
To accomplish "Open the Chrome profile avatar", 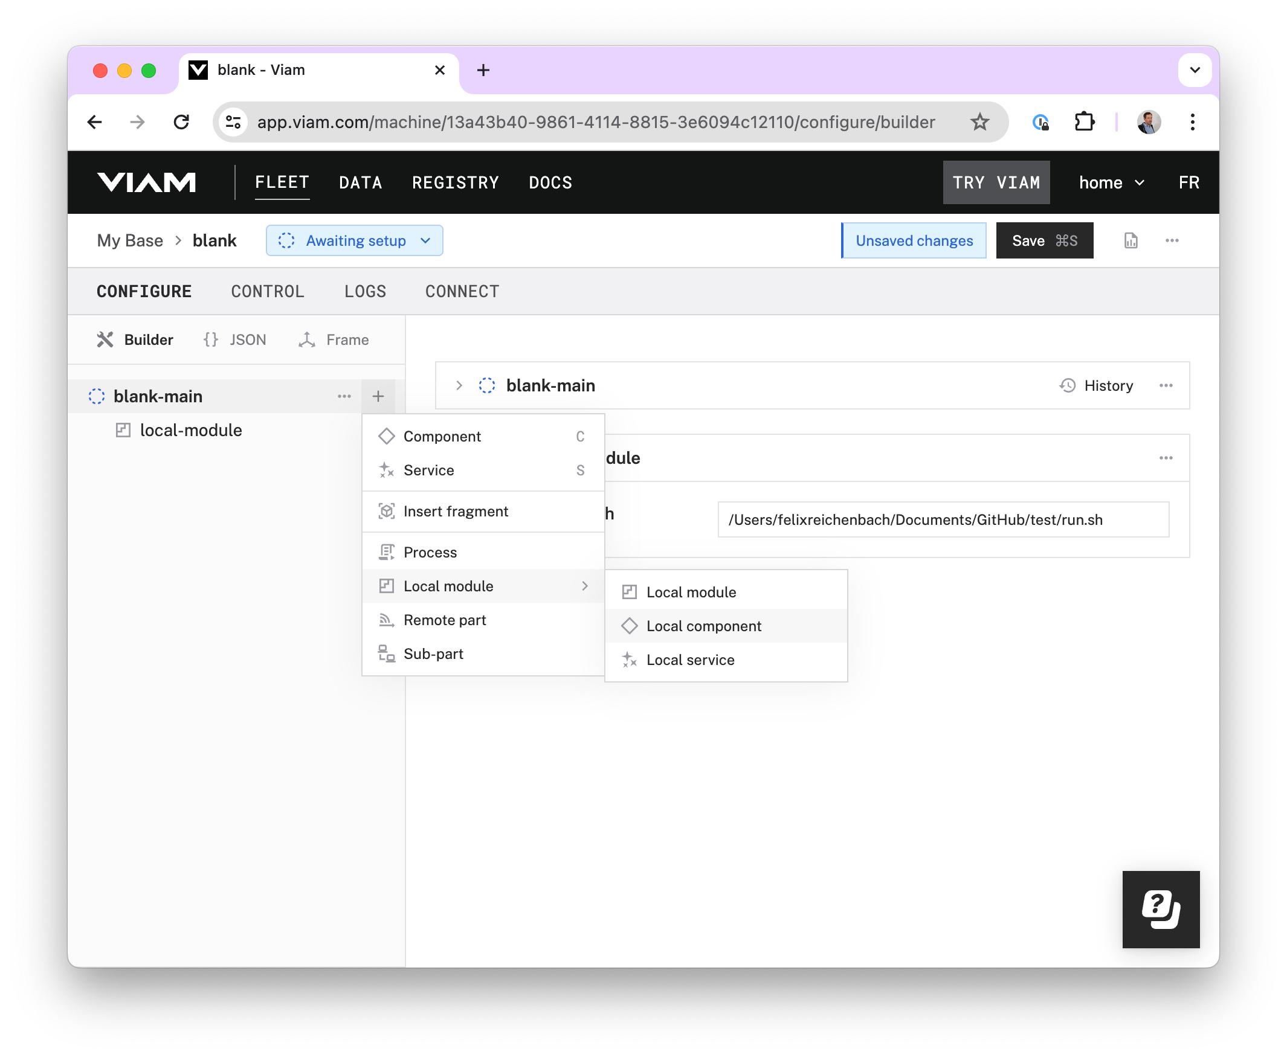I will 1148,122.
